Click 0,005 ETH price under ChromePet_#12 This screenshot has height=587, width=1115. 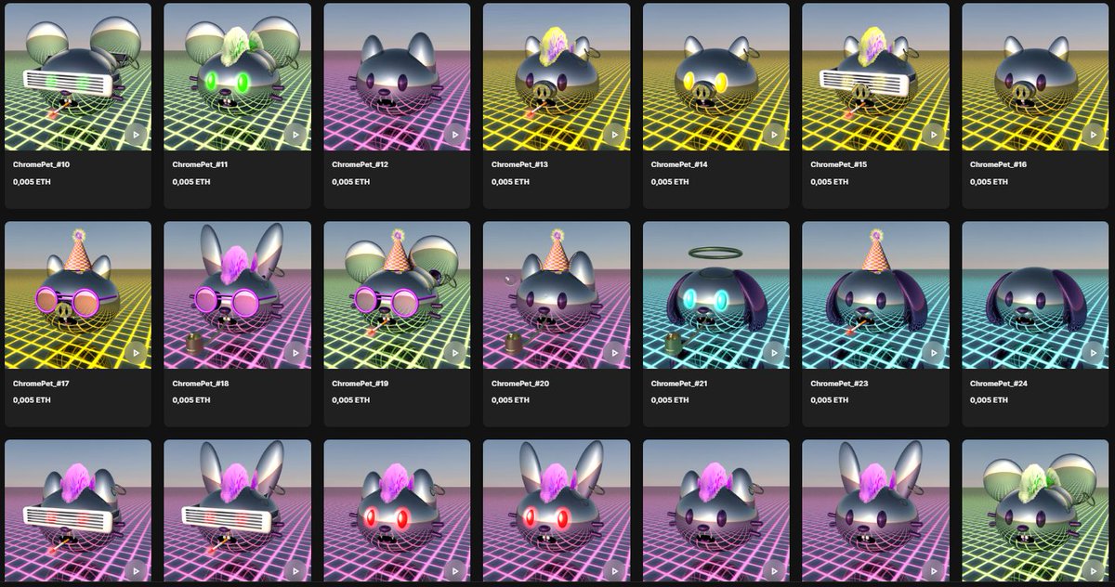[351, 182]
